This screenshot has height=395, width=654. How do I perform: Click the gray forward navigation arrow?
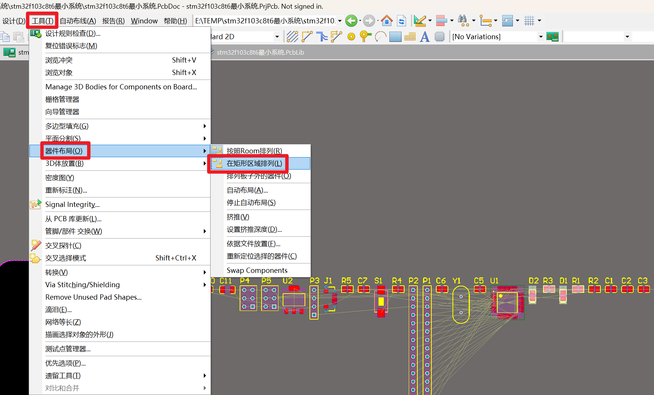tap(369, 21)
